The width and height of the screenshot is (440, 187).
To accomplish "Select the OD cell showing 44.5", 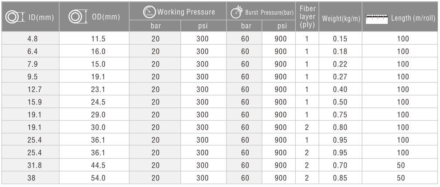I will tap(94, 165).
